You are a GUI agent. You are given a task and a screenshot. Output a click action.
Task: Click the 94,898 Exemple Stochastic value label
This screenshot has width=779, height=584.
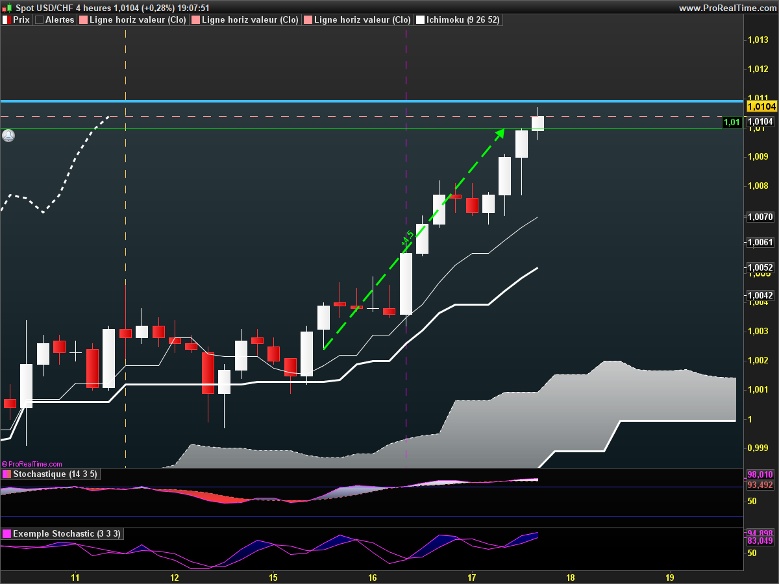[760, 533]
